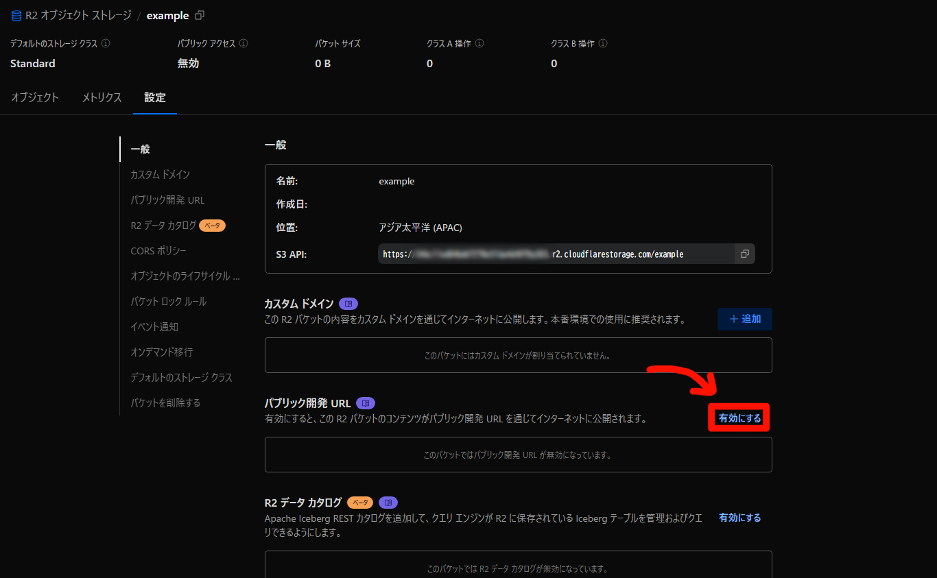This screenshot has width=937, height=578.
Task: Click the 無効 public access value
Action: pyautogui.click(x=188, y=63)
